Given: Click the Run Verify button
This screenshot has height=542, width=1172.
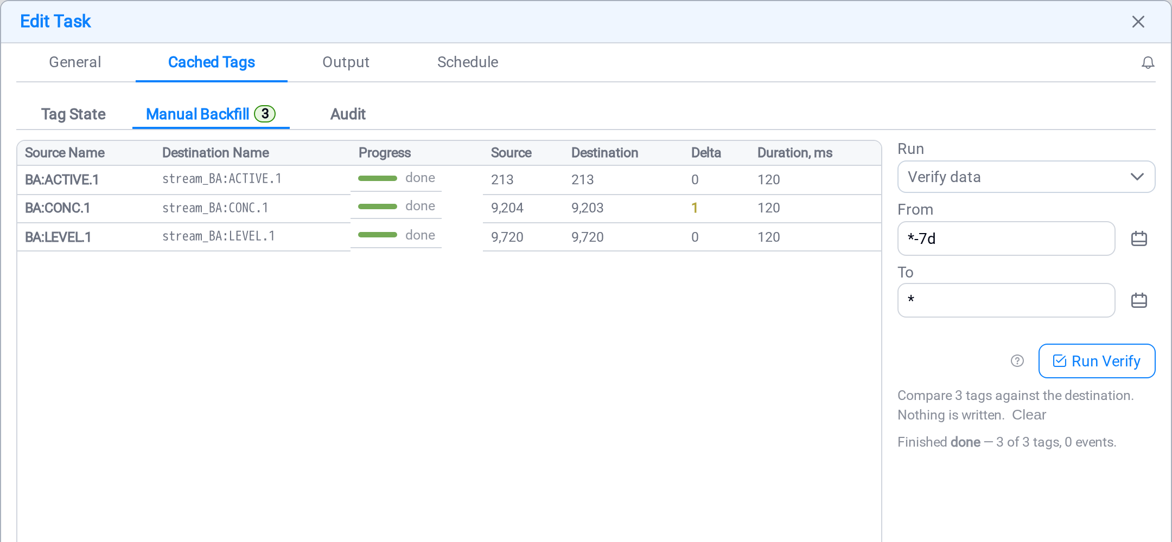Looking at the screenshot, I should (1097, 361).
